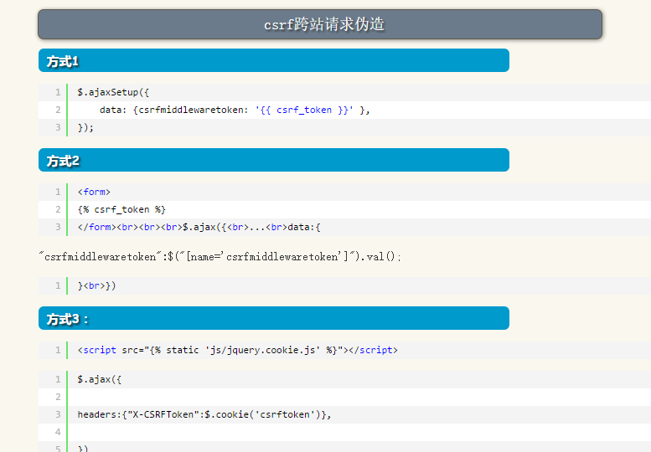This screenshot has height=452, width=651.
Task: Click the 'headers:{"X-CSRFToken"' code line
Action: click(x=204, y=414)
